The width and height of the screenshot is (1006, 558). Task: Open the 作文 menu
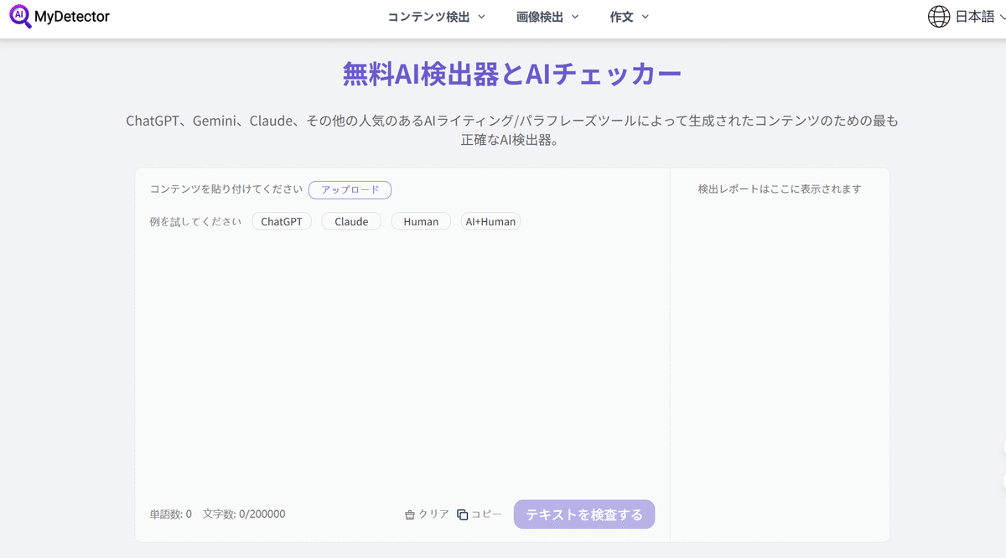[x=622, y=16]
